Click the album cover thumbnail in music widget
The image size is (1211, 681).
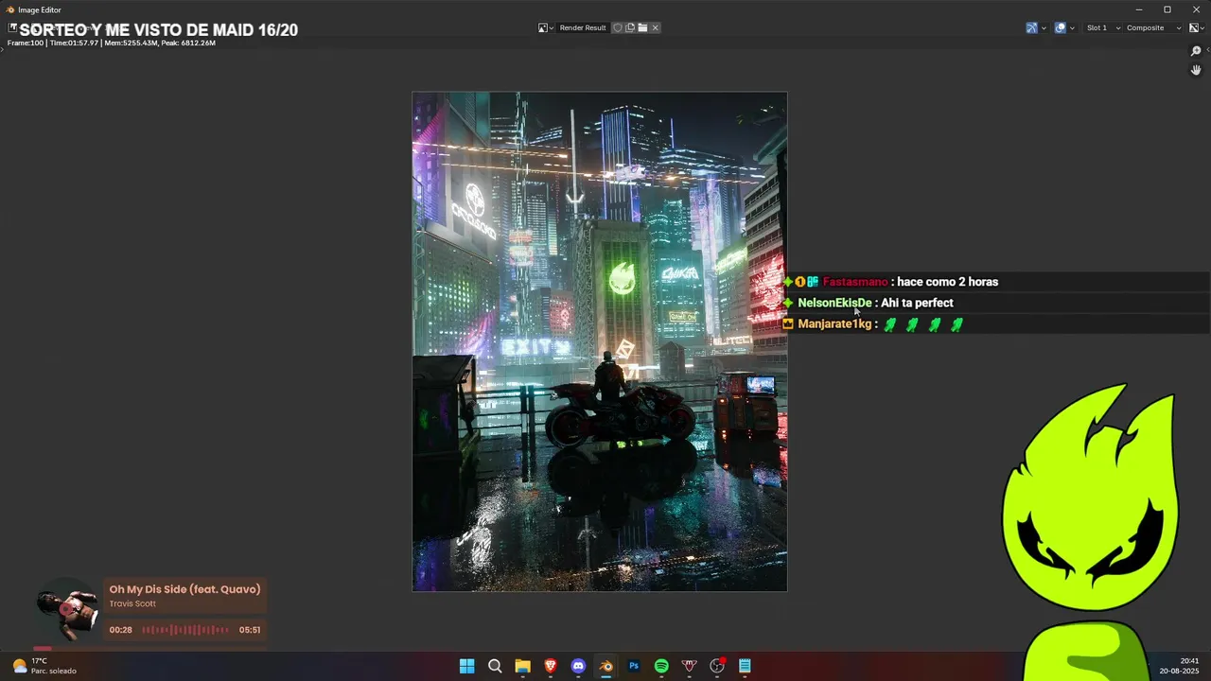coord(68,608)
